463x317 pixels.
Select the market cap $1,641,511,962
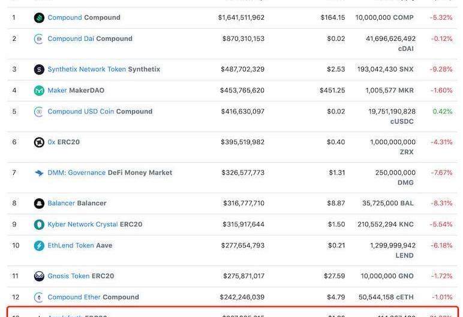pos(241,17)
